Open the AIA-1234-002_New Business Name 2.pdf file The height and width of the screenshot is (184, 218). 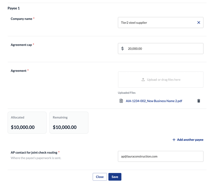(154, 101)
